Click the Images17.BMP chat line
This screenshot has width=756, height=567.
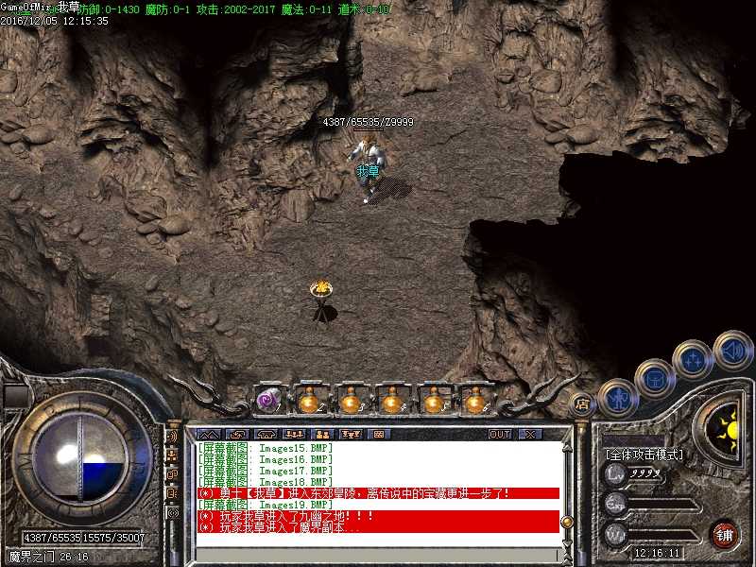click(266, 471)
